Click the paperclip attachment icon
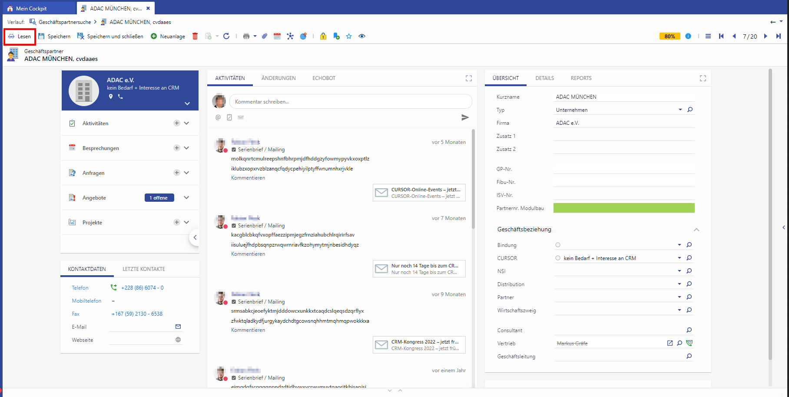 [x=264, y=36]
